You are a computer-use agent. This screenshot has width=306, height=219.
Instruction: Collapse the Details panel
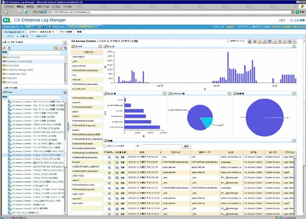(x=294, y=141)
